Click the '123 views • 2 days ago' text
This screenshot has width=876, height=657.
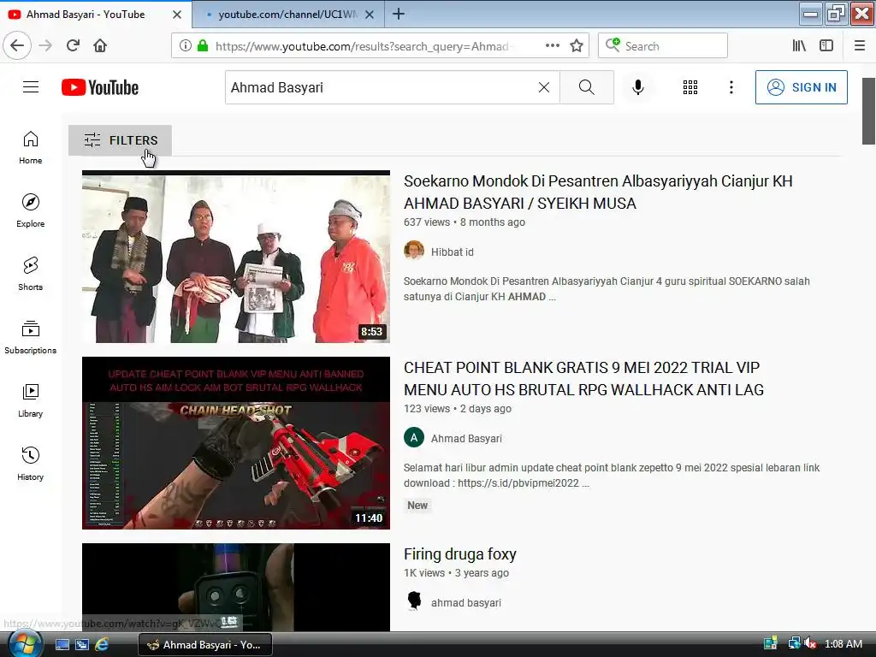[458, 409]
